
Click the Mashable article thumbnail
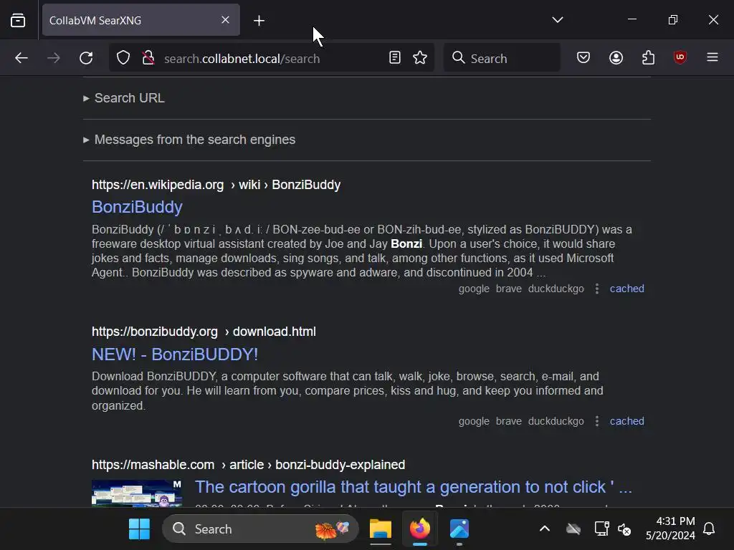(137, 493)
